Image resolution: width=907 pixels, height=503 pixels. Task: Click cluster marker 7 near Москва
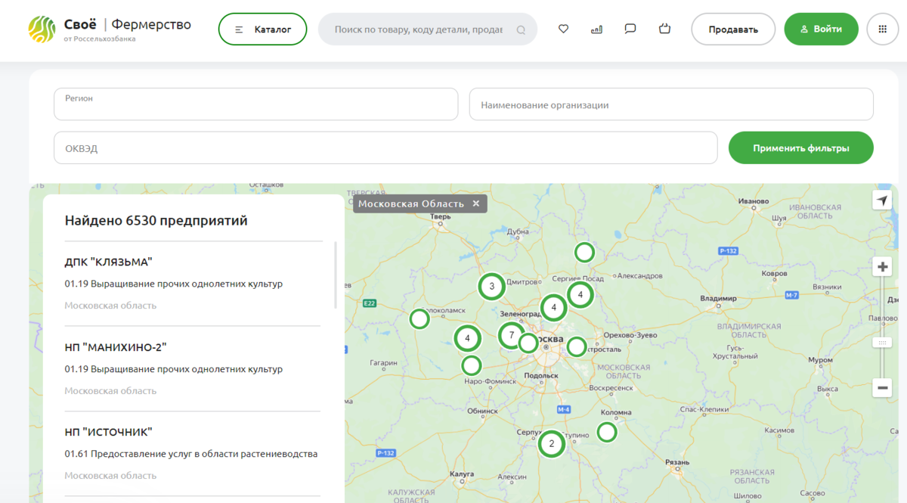click(512, 335)
